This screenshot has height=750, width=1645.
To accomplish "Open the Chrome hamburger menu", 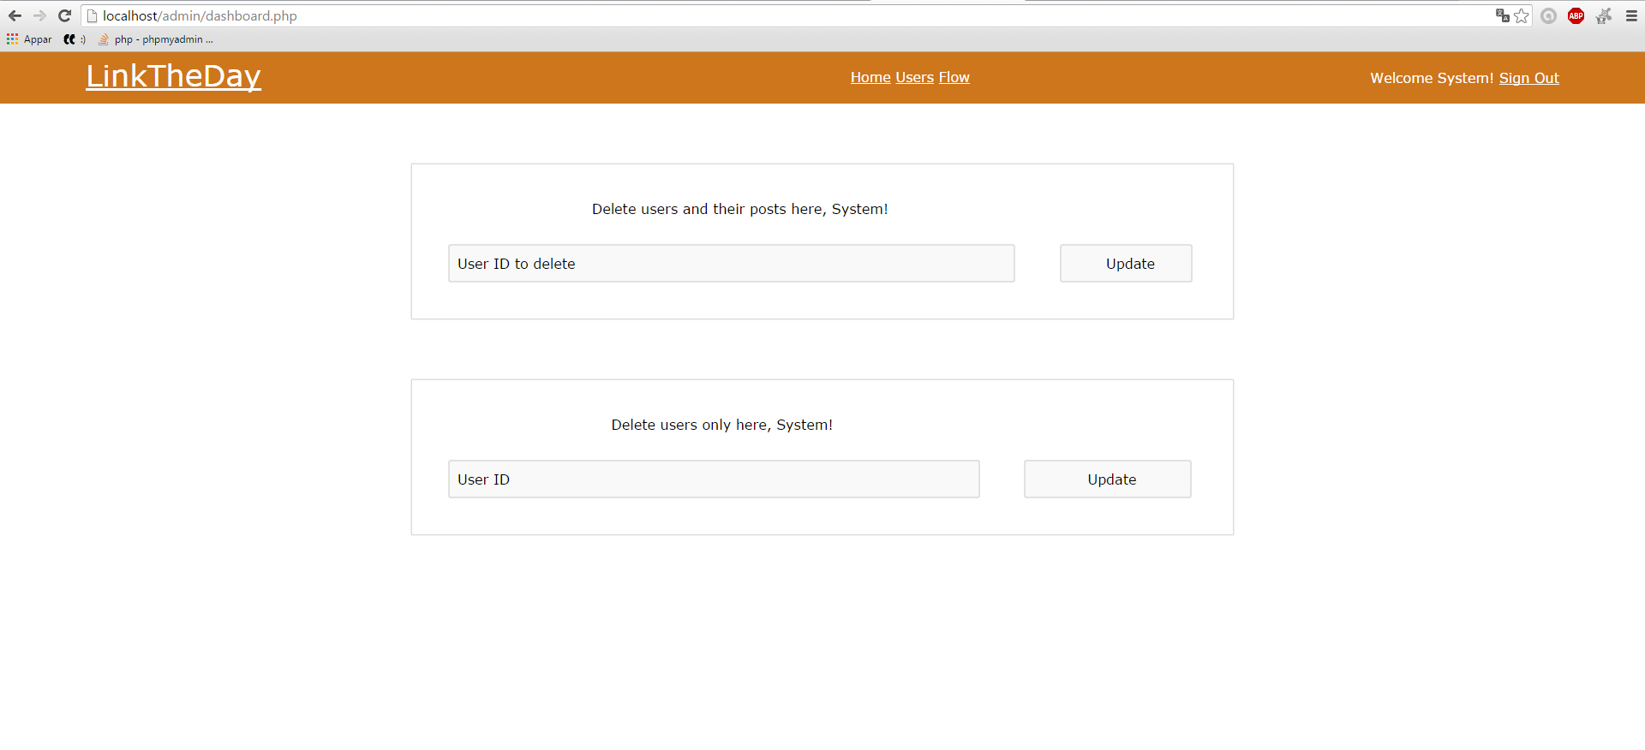I will (x=1631, y=15).
